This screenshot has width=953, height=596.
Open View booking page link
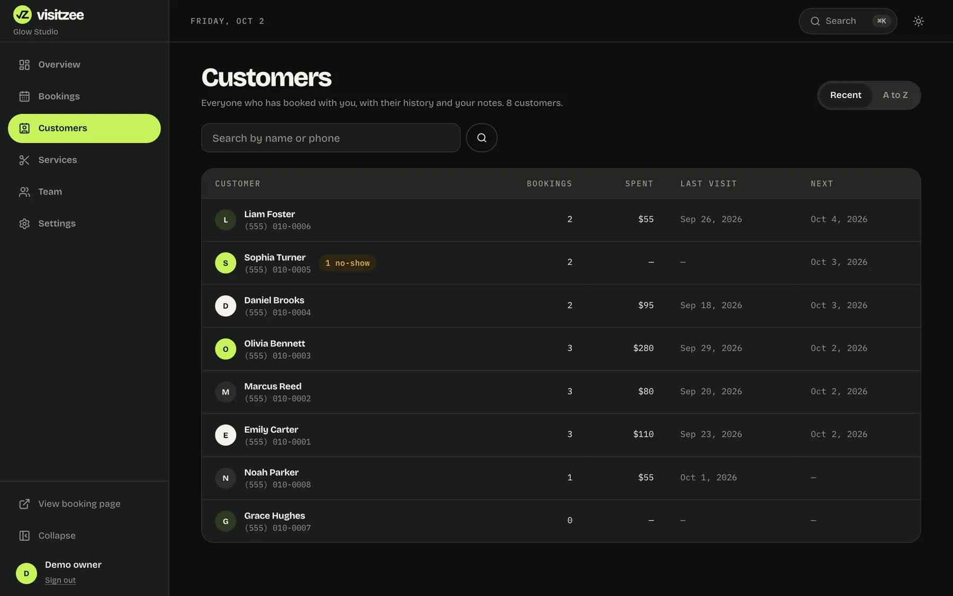84,504
